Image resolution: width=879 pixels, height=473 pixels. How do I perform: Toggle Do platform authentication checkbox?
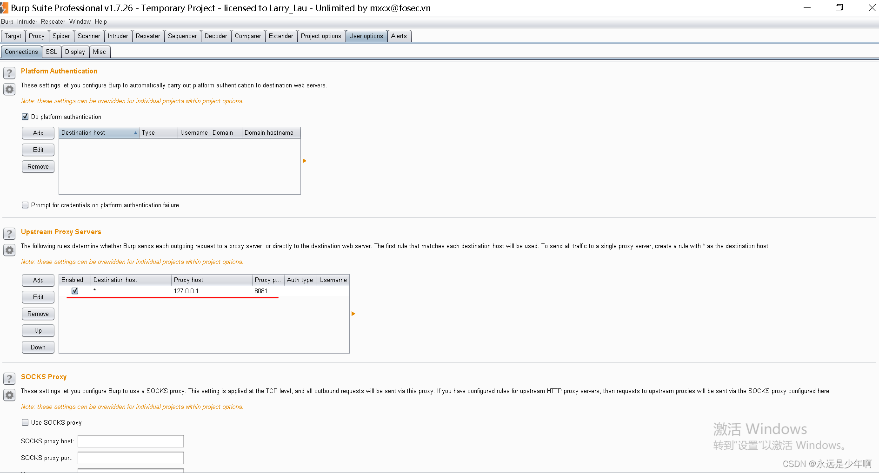point(25,117)
